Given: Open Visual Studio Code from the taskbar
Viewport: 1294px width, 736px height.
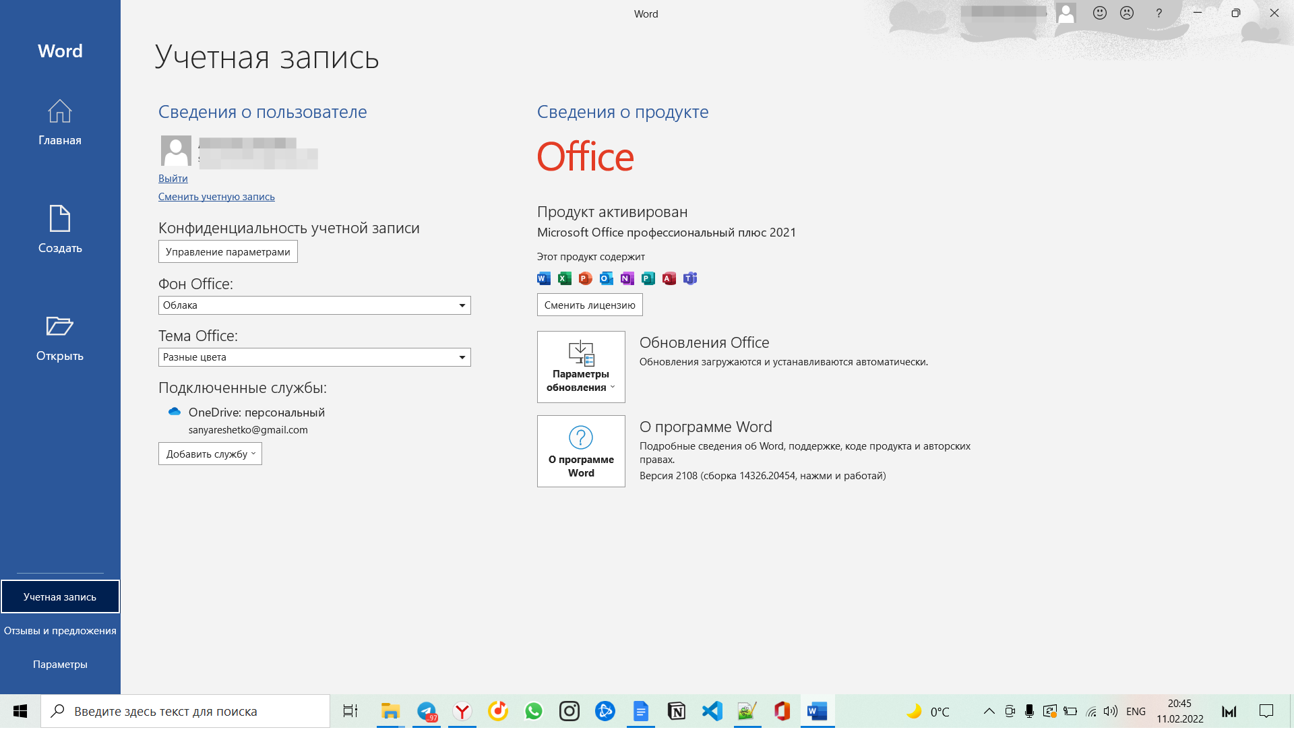Looking at the screenshot, I should (x=712, y=711).
